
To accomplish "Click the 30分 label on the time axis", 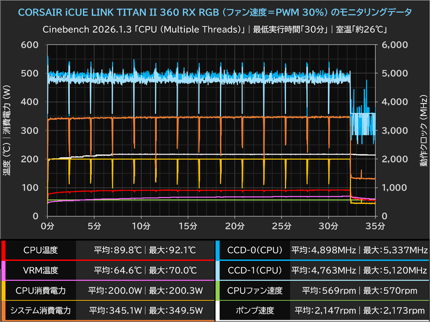I will click(328, 226).
